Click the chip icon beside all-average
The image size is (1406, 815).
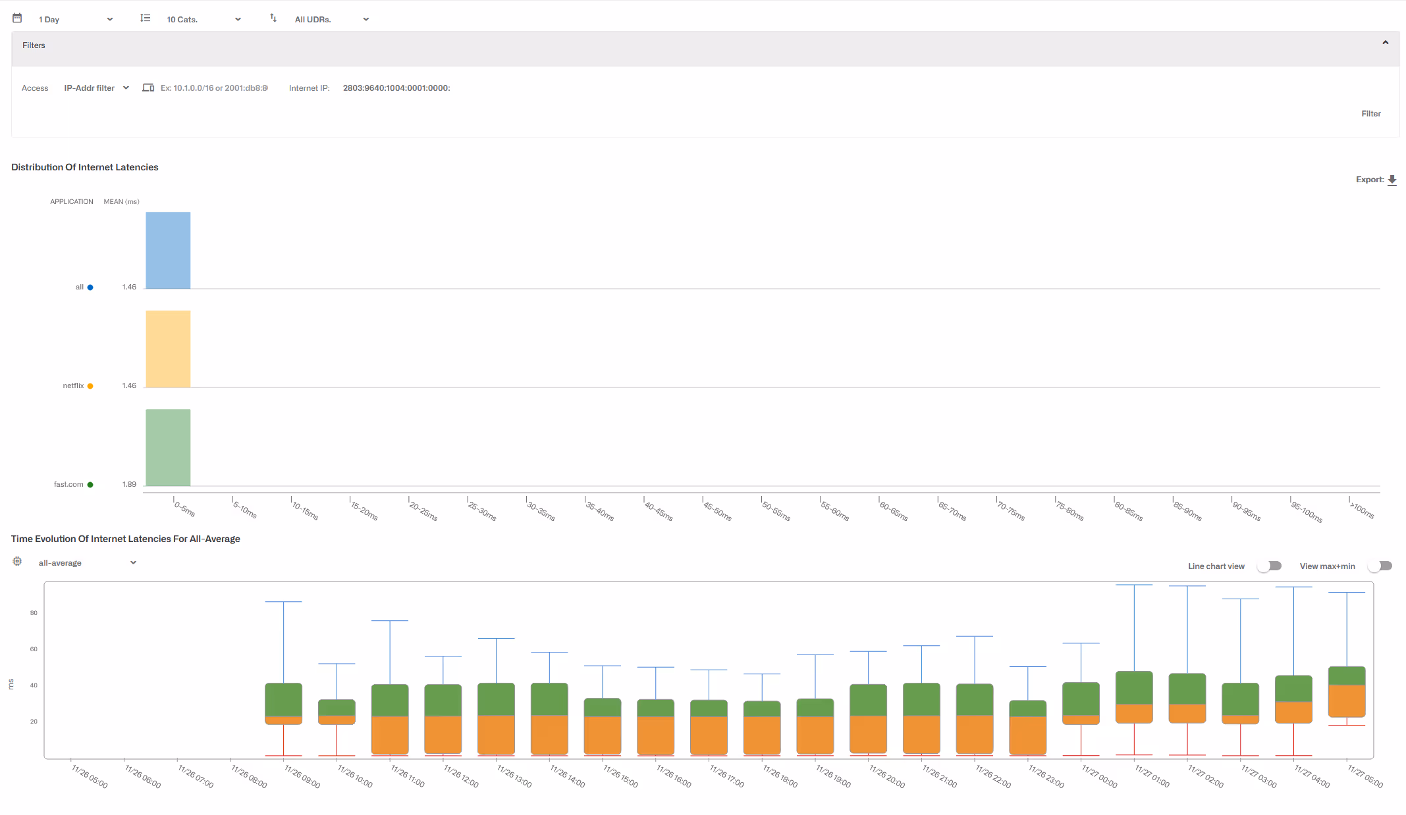(x=17, y=562)
